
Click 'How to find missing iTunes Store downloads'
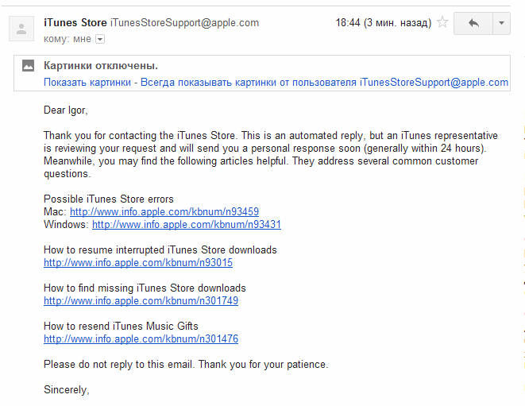145,288
